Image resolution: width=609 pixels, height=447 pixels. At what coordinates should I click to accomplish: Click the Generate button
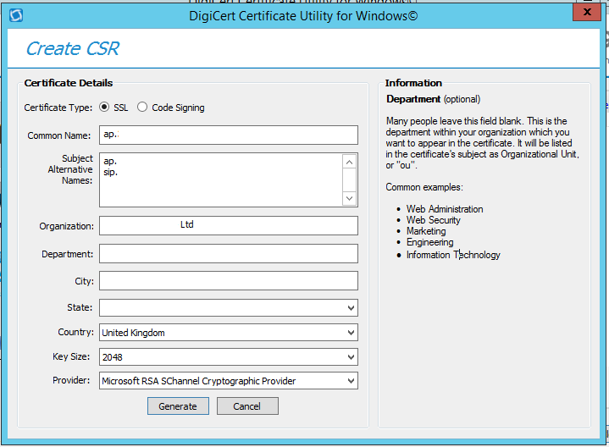(x=178, y=406)
